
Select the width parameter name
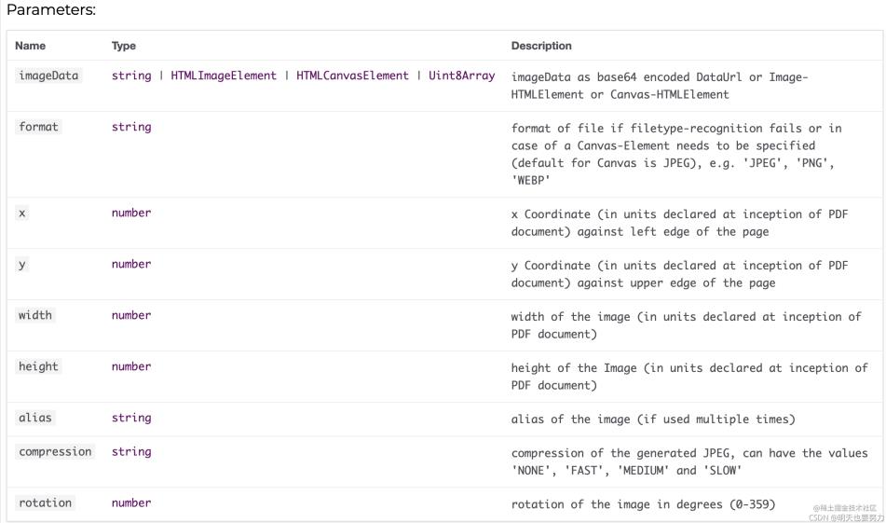click(35, 315)
